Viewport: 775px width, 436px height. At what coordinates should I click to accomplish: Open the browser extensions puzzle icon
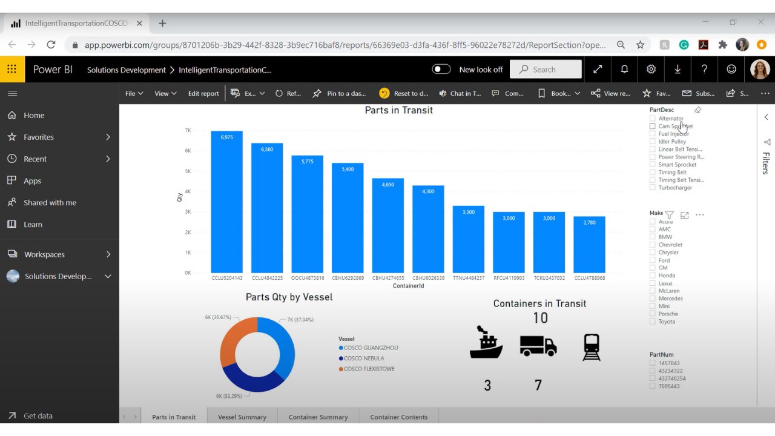[x=722, y=45]
